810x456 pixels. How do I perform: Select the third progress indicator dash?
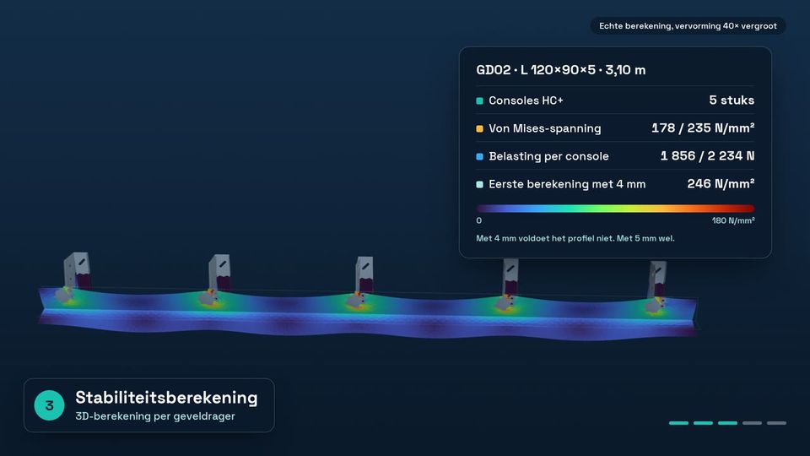click(x=727, y=423)
